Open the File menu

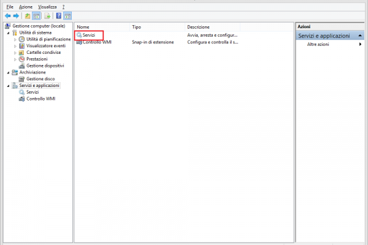coord(10,7)
